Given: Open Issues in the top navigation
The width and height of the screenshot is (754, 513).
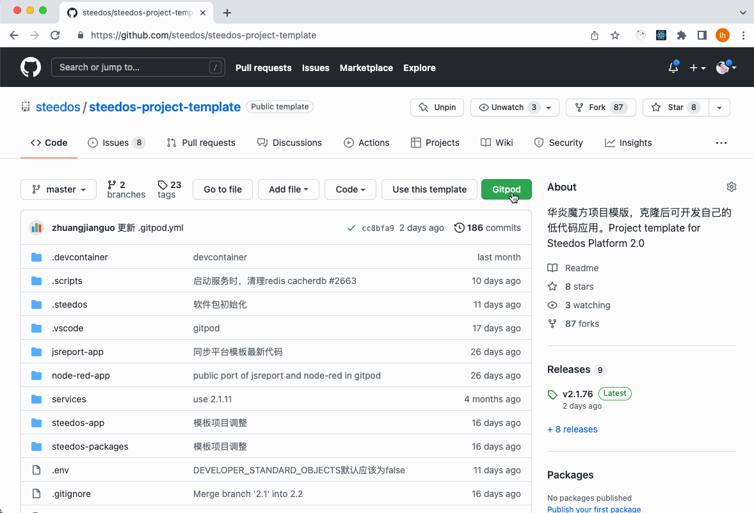Looking at the screenshot, I should click(x=316, y=68).
